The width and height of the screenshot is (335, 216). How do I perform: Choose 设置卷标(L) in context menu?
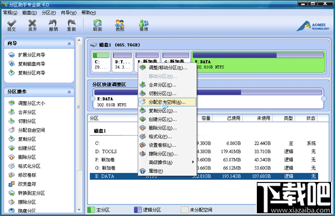coord(167,145)
